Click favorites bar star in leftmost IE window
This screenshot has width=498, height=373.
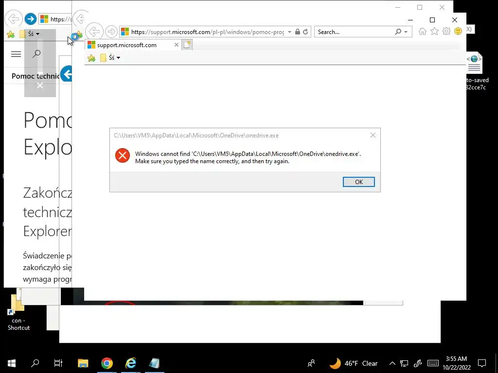(11, 34)
